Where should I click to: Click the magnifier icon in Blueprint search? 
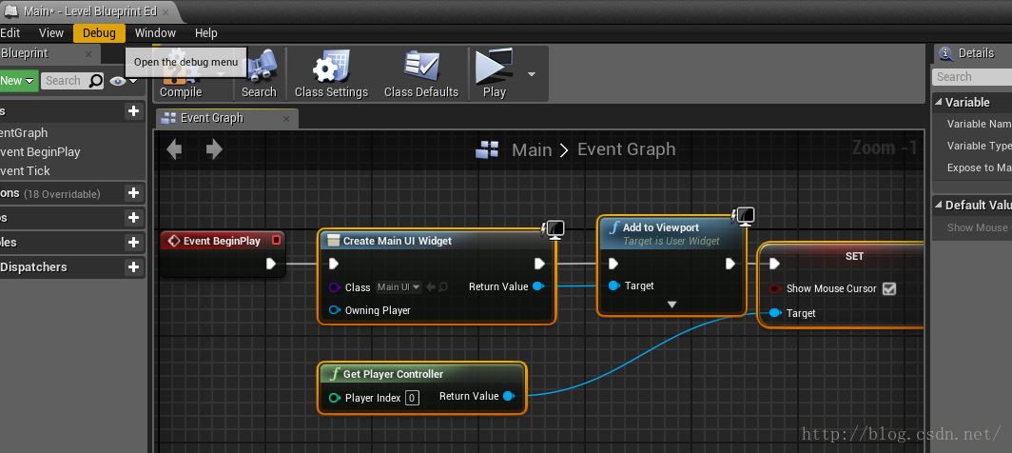pyautogui.click(x=95, y=81)
